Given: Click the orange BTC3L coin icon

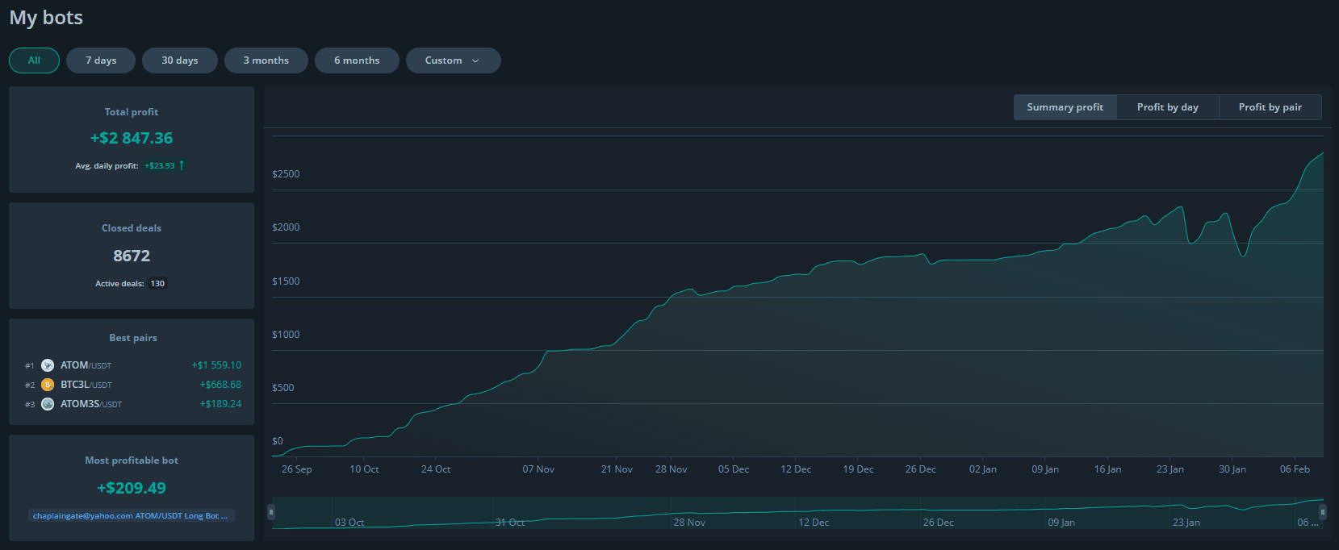Looking at the screenshot, I should pyautogui.click(x=48, y=385).
